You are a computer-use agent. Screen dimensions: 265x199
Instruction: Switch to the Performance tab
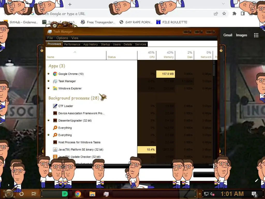pyautogui.click(x=72, y=44)
